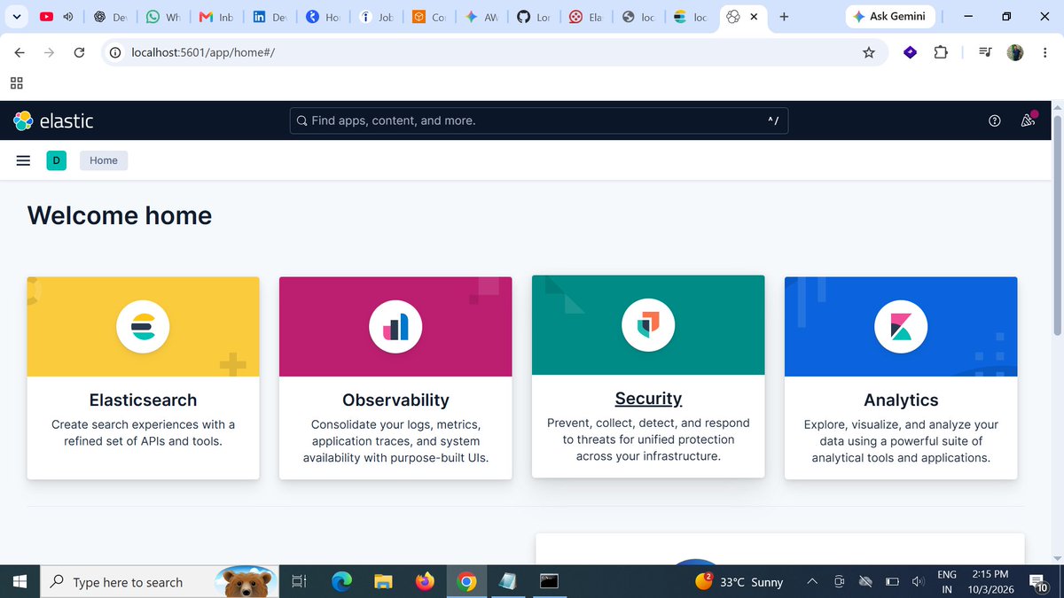1064x598 pixels.
Task: Reload the page
Action: [79, 53]
